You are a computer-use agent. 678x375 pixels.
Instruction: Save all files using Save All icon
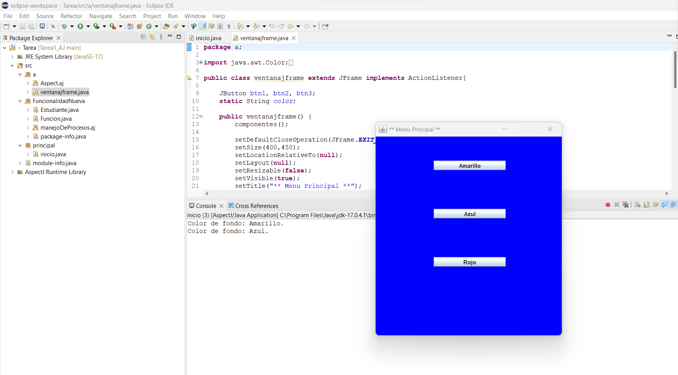point(31,26)
